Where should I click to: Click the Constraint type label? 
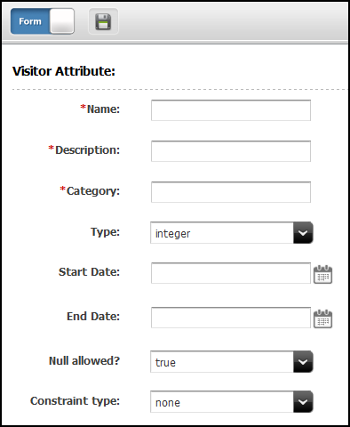pyautogui.click(x=75, y=401)
